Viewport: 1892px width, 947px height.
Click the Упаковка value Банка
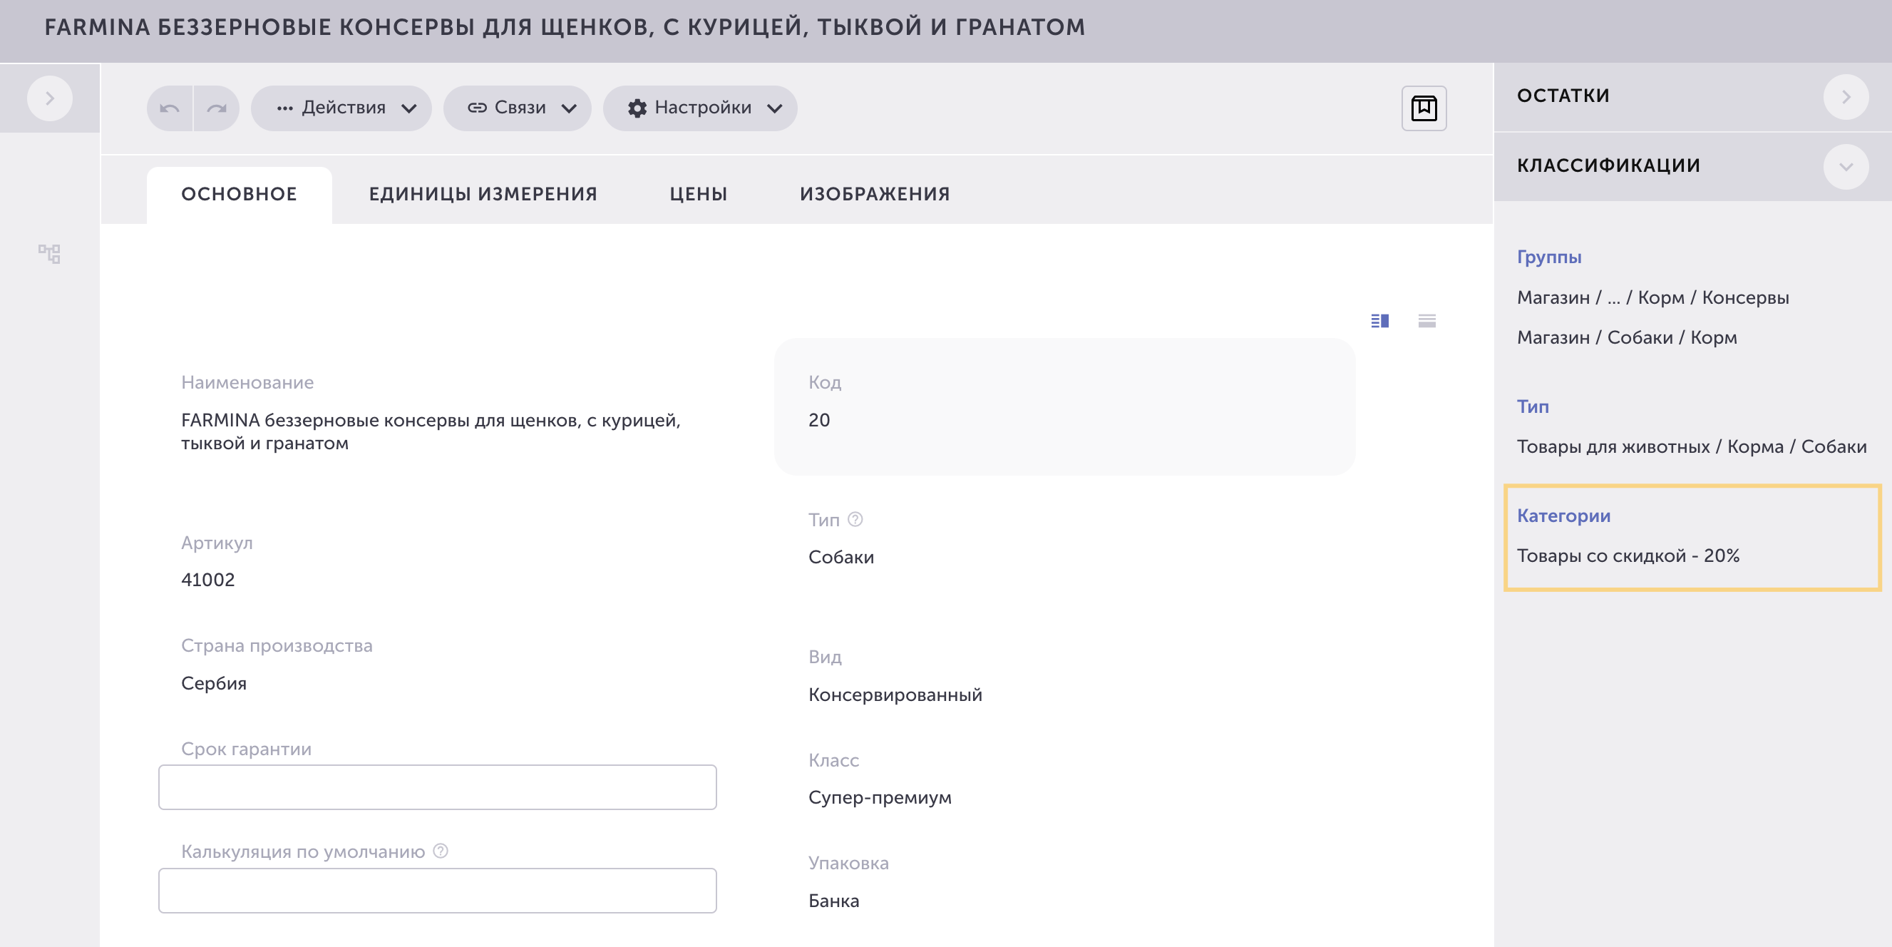point(833,901)
